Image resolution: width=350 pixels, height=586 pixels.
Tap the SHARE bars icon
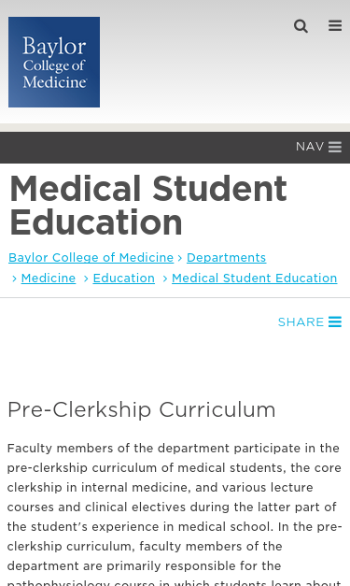point(335,322)
